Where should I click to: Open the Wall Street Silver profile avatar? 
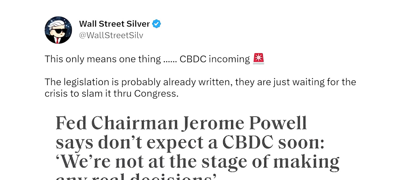click(58, 30)
